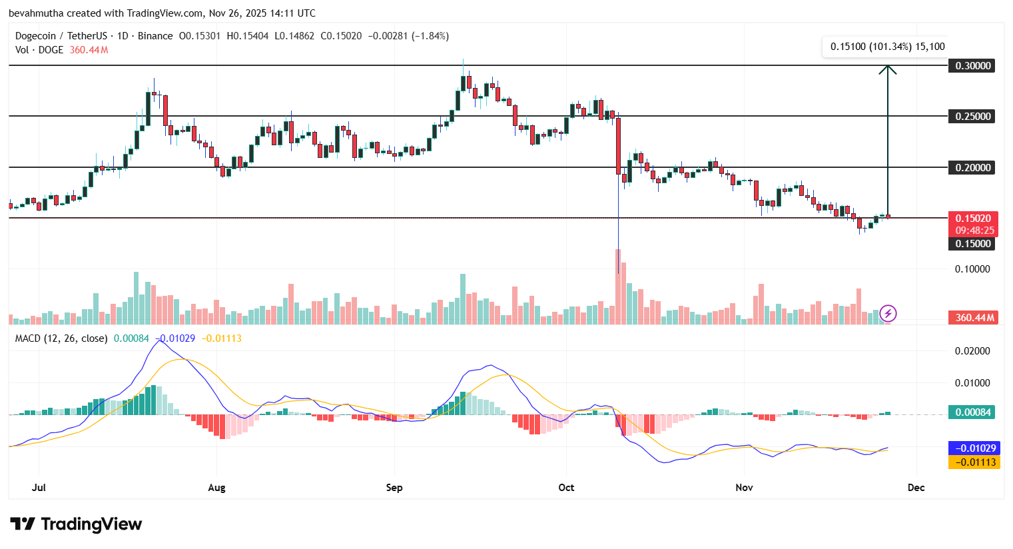The image size is (1013, 549).
Task: Click the instant trading lightning bolt icon
Action: point(888,313)
